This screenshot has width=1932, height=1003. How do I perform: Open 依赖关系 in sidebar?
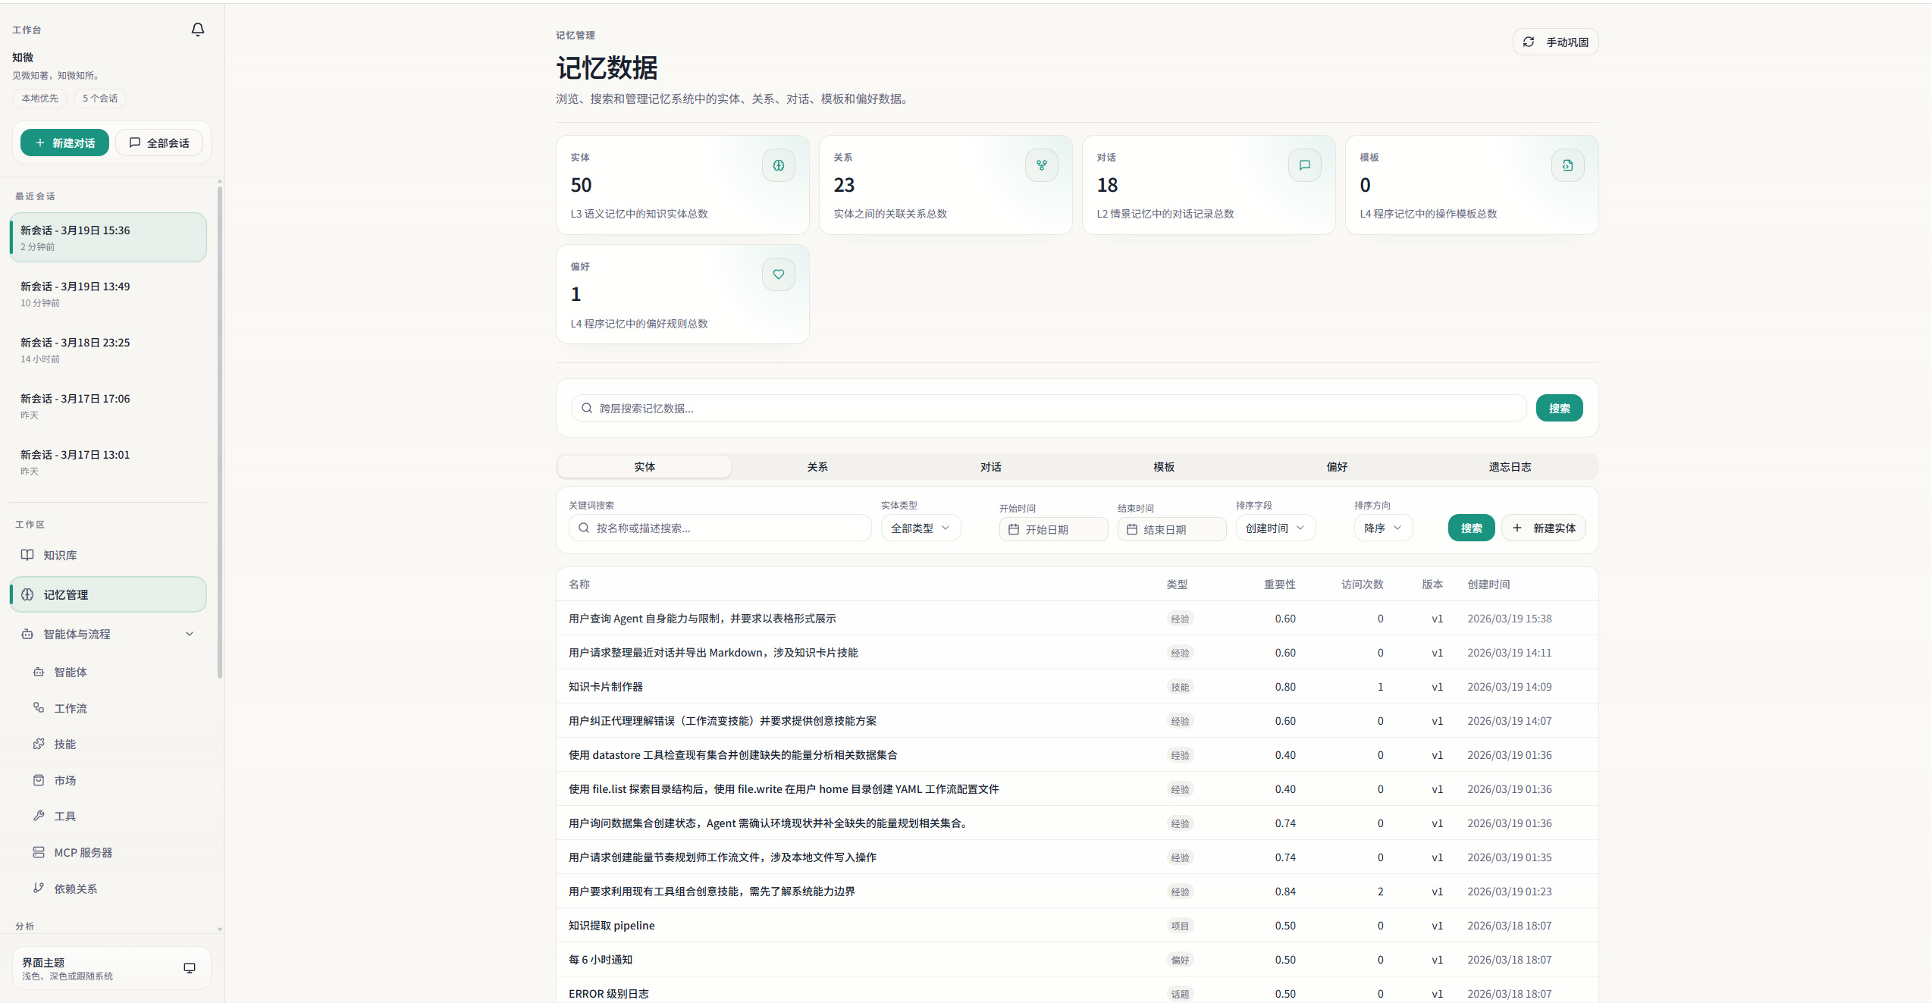pos(75,889)
